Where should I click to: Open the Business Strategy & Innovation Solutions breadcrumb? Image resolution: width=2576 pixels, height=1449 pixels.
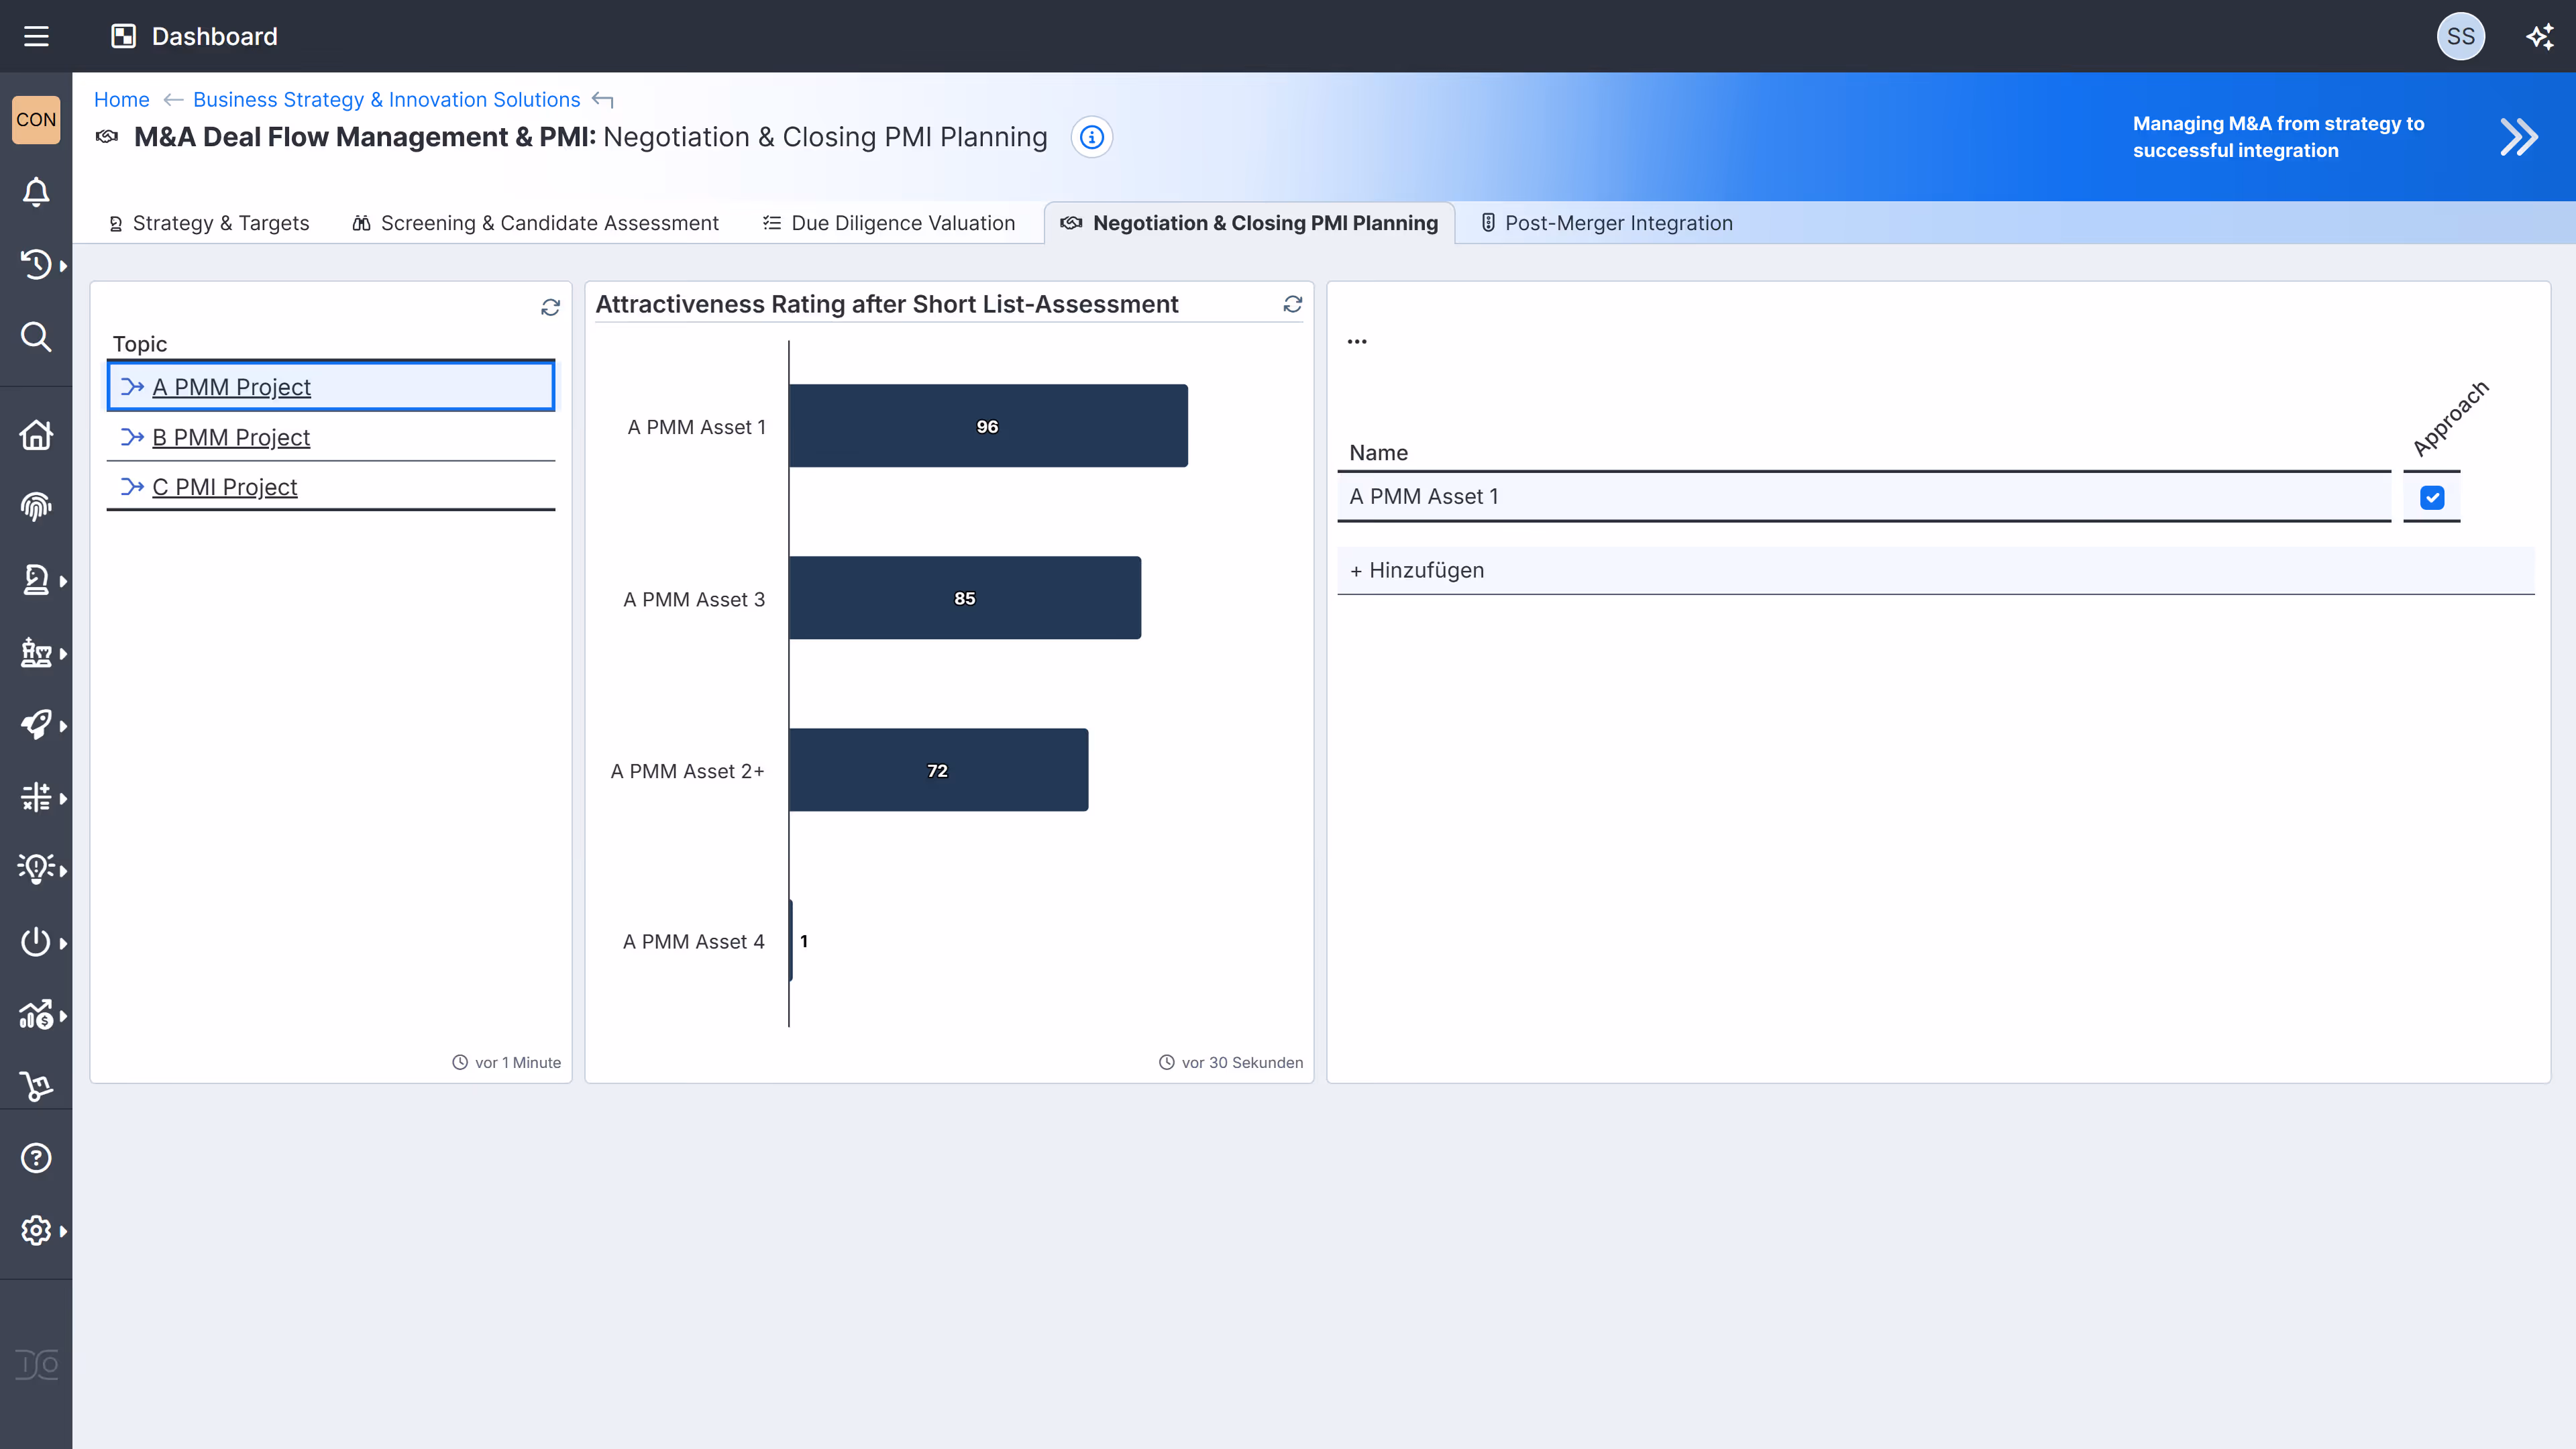(386, 99)
